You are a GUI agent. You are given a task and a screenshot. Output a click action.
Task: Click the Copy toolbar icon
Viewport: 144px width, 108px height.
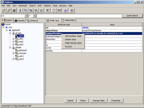click(25, 10)
